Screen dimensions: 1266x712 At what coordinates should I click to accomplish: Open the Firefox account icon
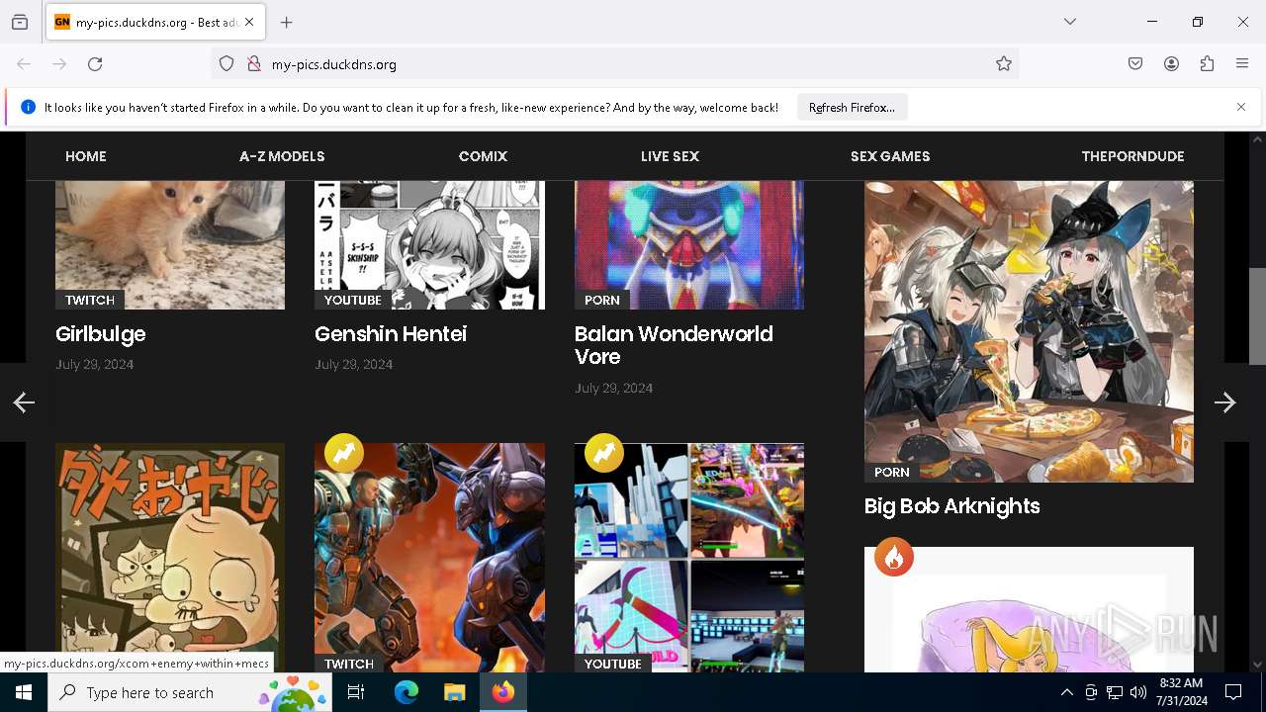pos(1171,64)
